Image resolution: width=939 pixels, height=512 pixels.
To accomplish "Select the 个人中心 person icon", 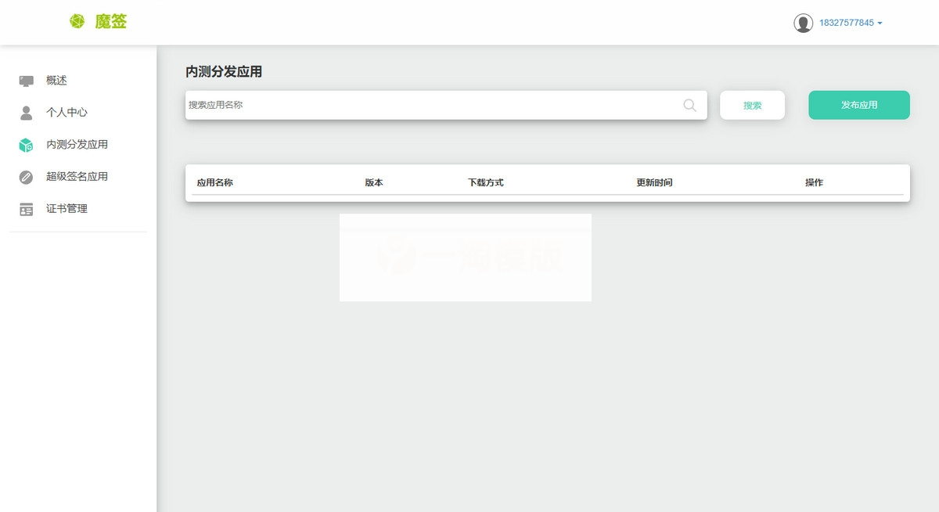I will [x=26, y=112].
